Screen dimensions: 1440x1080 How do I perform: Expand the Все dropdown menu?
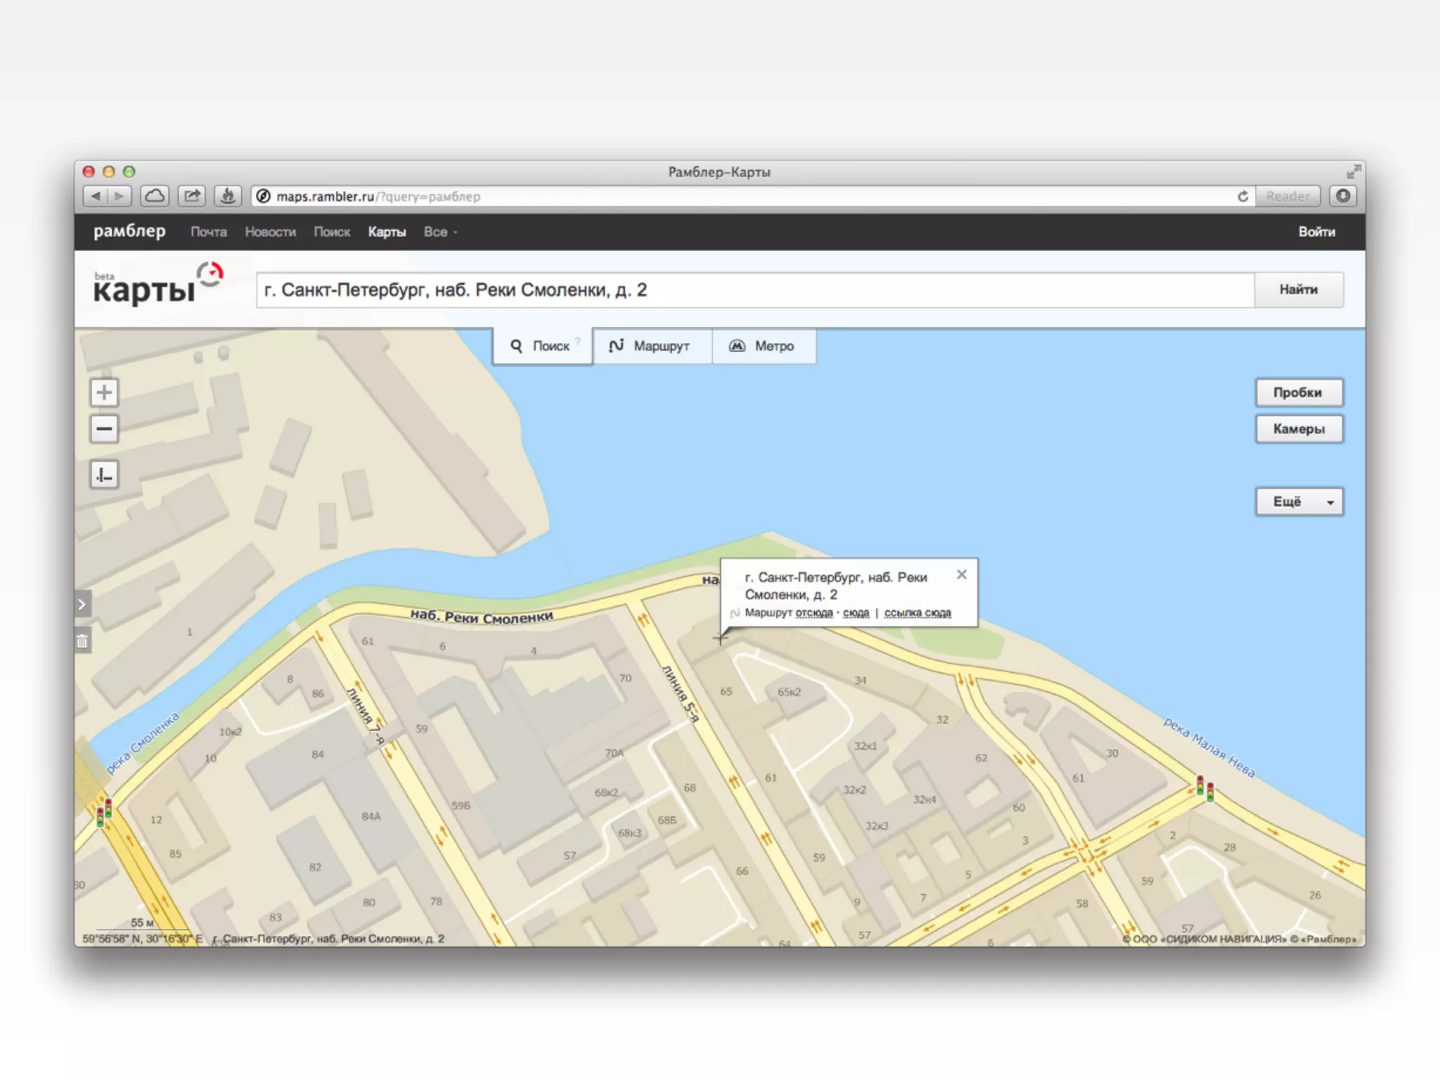440,232
